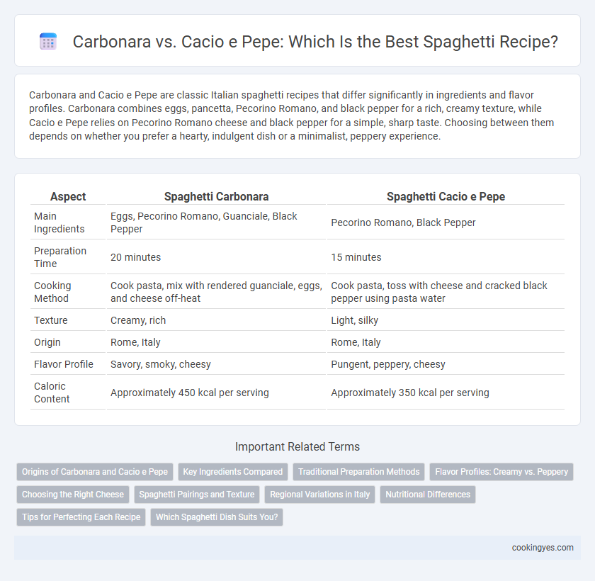Screen dimensions: 595x581
Task: Select Spaghetti Pairings and Texture tag
Action: [197, 495]
